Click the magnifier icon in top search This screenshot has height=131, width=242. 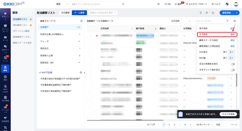[x=123, y=4]
